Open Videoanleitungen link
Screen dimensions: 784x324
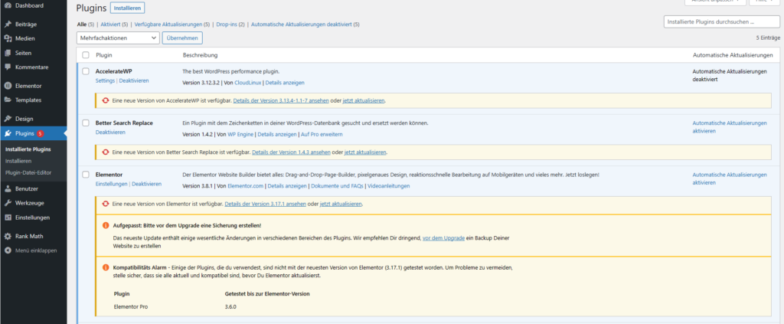pyautogui.click(x=388, y=186)
